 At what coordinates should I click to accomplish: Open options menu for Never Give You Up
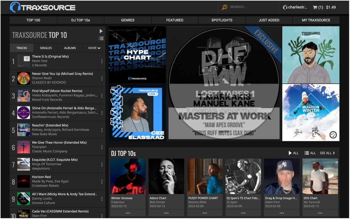tap(102, 78)
